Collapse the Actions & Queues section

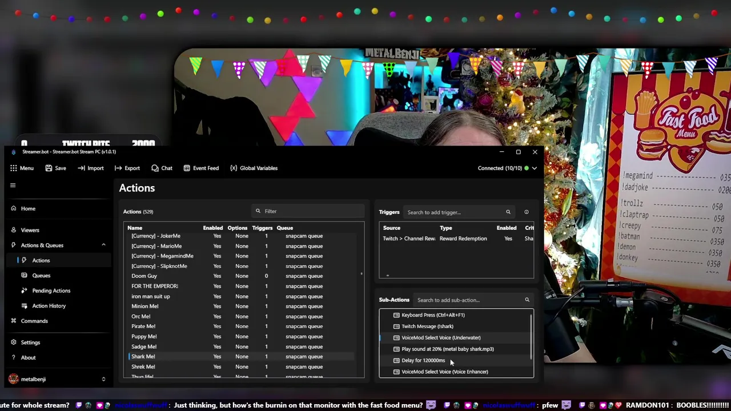tap(103, 245)
